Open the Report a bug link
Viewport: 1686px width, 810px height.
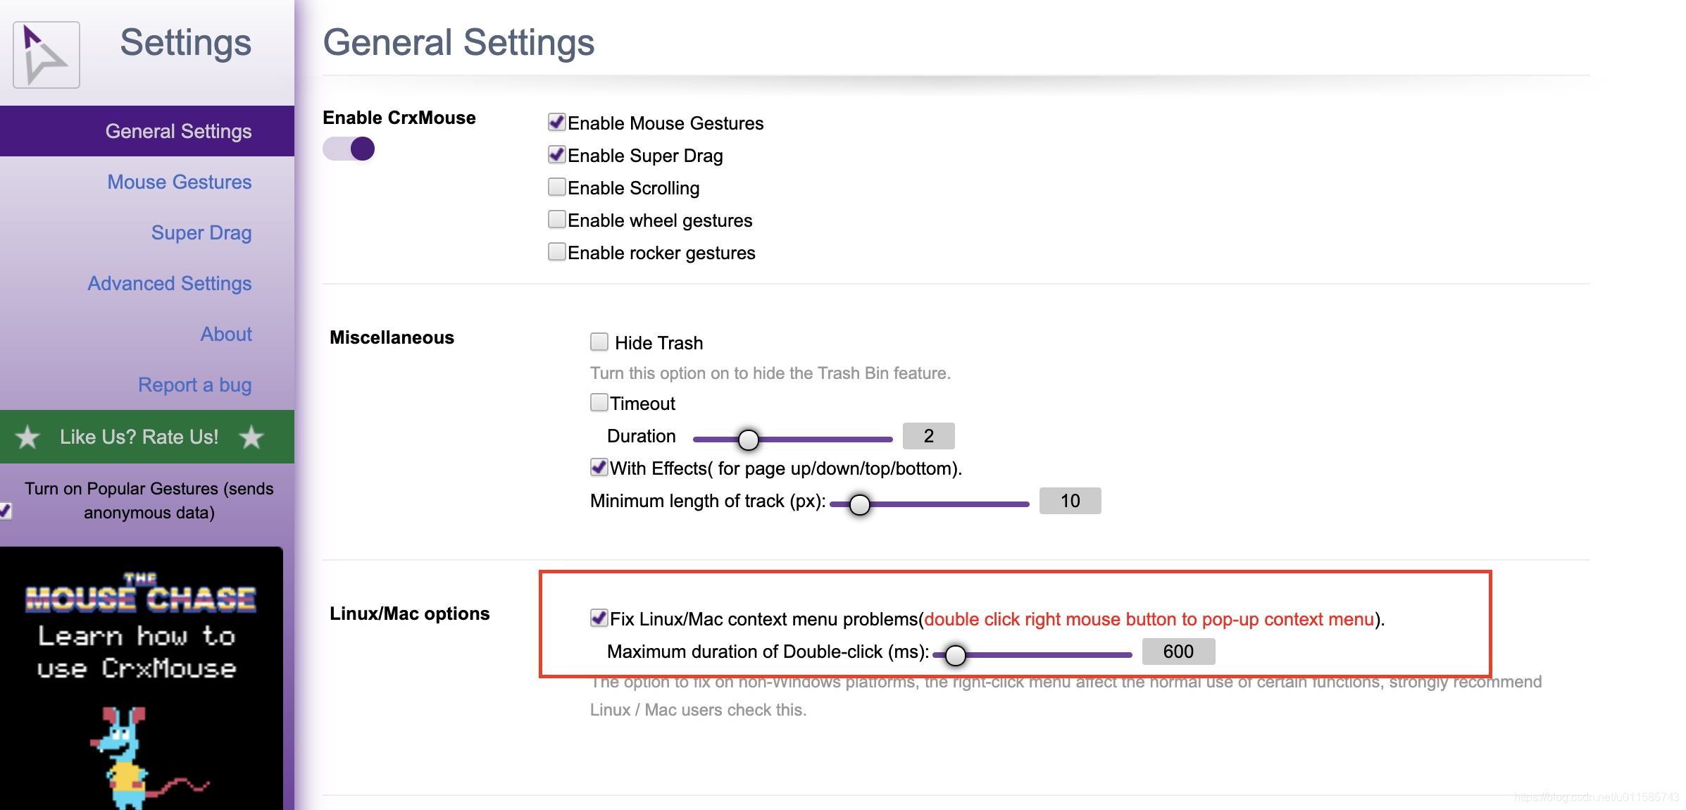pyautogui.click(x=195, y=385)
